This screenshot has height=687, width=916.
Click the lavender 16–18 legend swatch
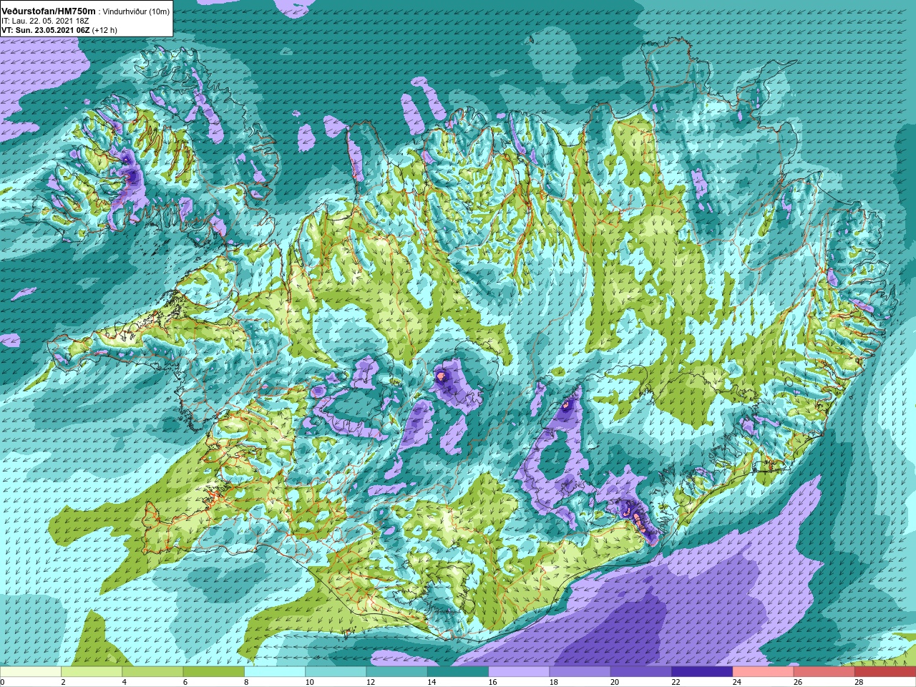coord(519,672)
